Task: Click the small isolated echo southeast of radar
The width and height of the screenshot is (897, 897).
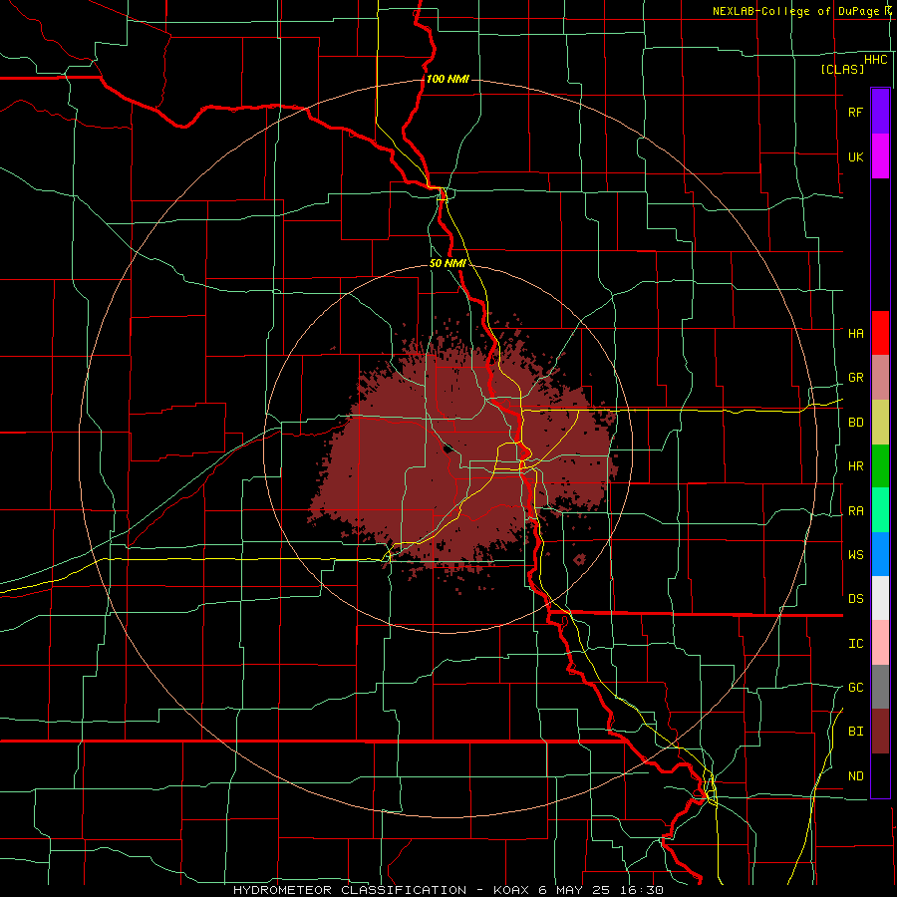Action: click(x=579, y=559)
